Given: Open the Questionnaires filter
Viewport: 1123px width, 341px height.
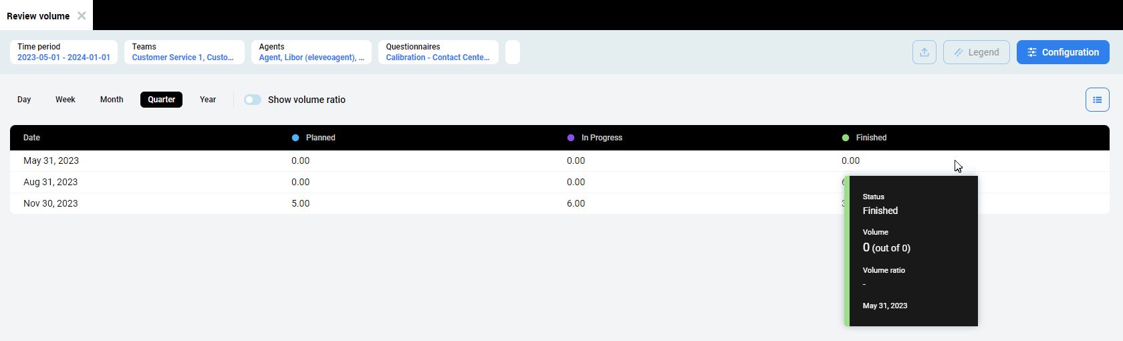Looking at the screenshot, I should (x=438, y=52).
